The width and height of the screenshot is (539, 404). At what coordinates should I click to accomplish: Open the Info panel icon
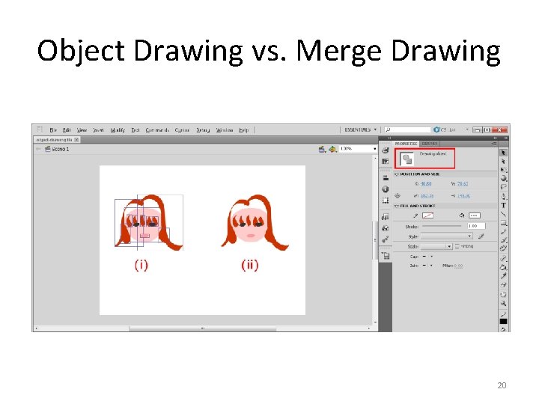tap(386, 189)
